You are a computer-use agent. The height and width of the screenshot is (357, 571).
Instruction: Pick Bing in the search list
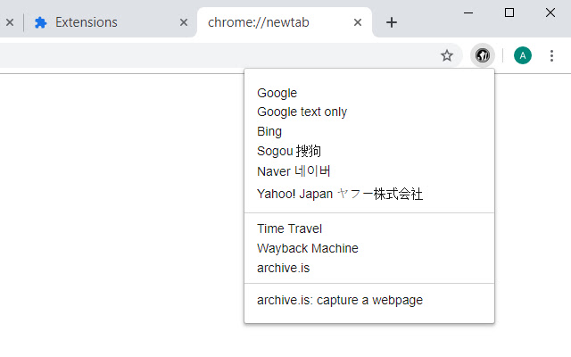click(x=269, y=131)
